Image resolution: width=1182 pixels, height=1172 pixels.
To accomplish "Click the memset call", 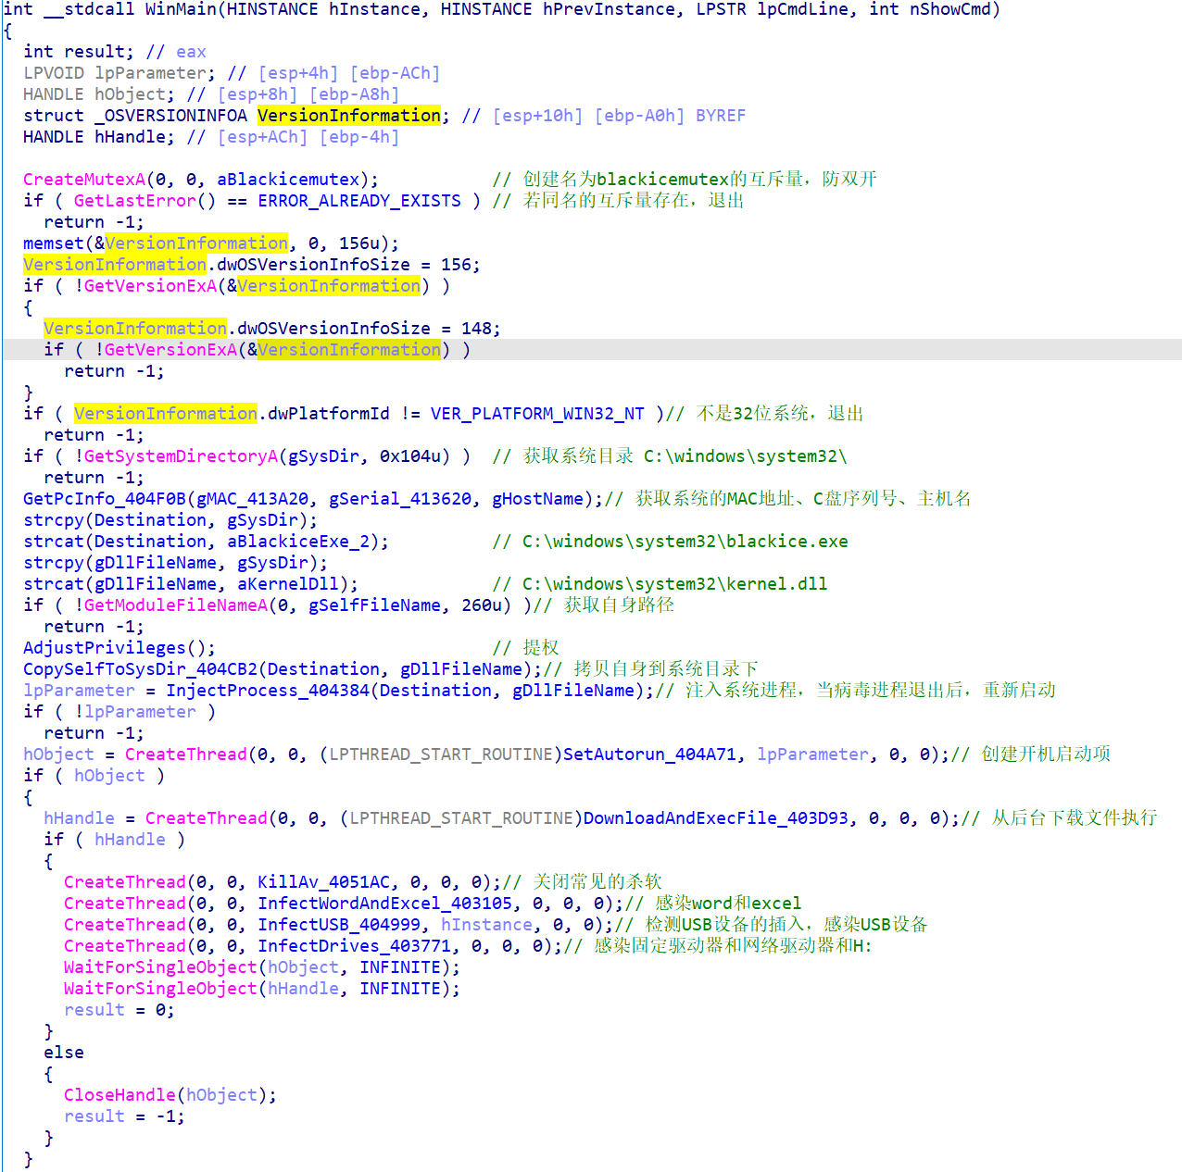I will [x=54, y=243].
